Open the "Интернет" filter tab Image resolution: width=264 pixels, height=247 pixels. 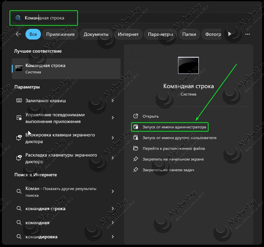point(128,34)
